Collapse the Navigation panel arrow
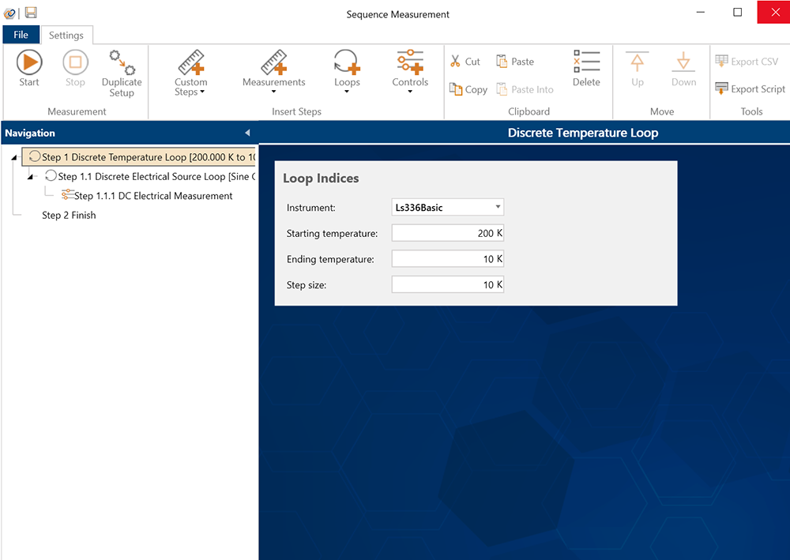The width and height of the screenshot is (790, 560). coord(247,133)
